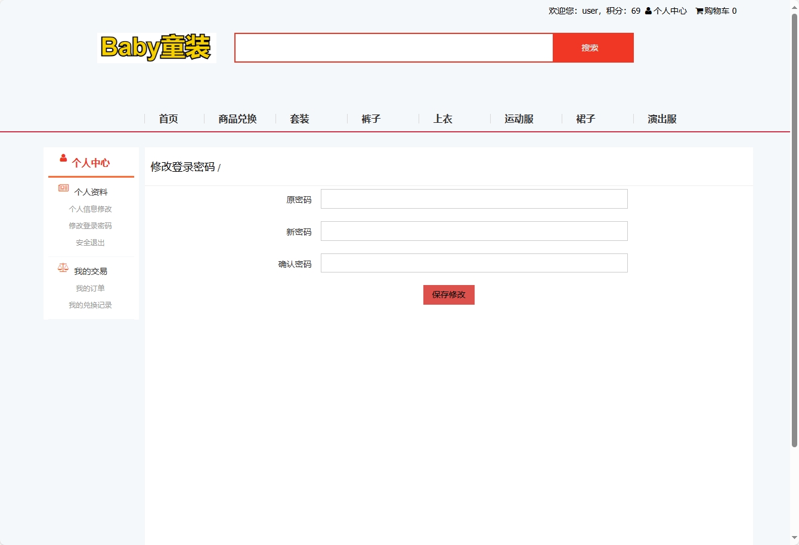Click the 保存修改 save button
This screenshot has height=545, width=799.
pyautogui.click(x=448, y=295)
